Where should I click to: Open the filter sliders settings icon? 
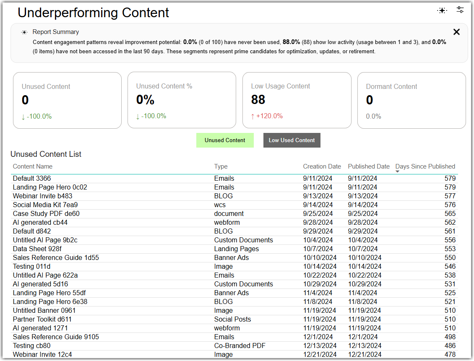pyautogui.click(x=460, y=10)
